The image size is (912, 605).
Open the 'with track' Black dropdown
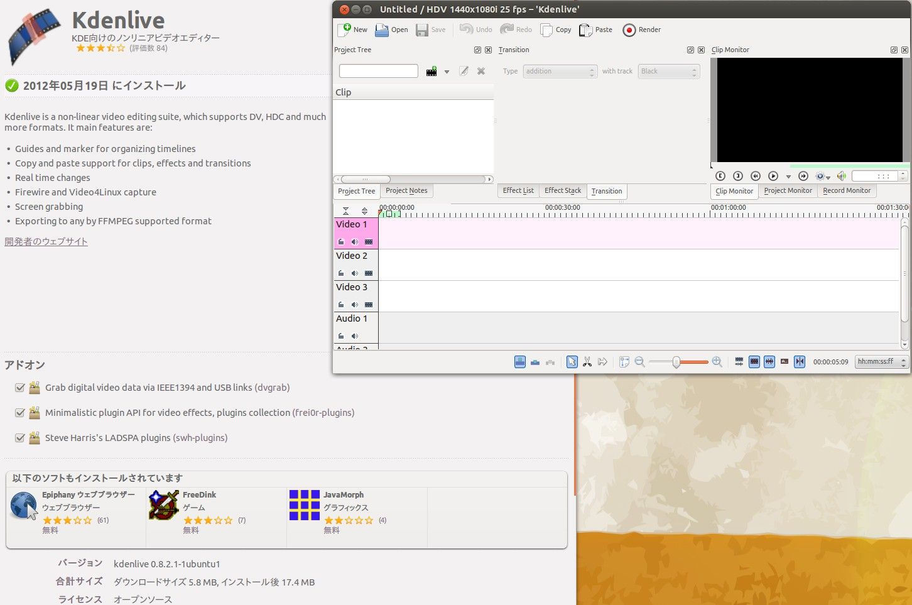[x=668, y=71]
